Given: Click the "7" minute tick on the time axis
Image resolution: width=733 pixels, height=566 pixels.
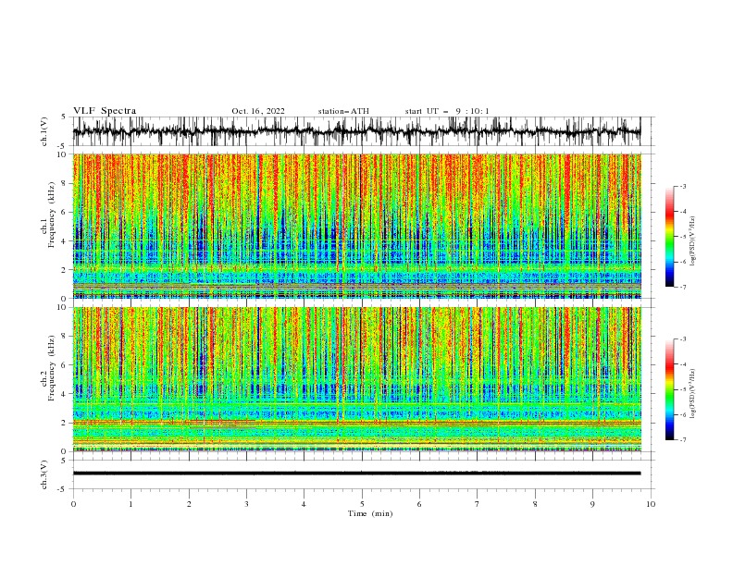Looking at the screenshot, I should [478, 504].
